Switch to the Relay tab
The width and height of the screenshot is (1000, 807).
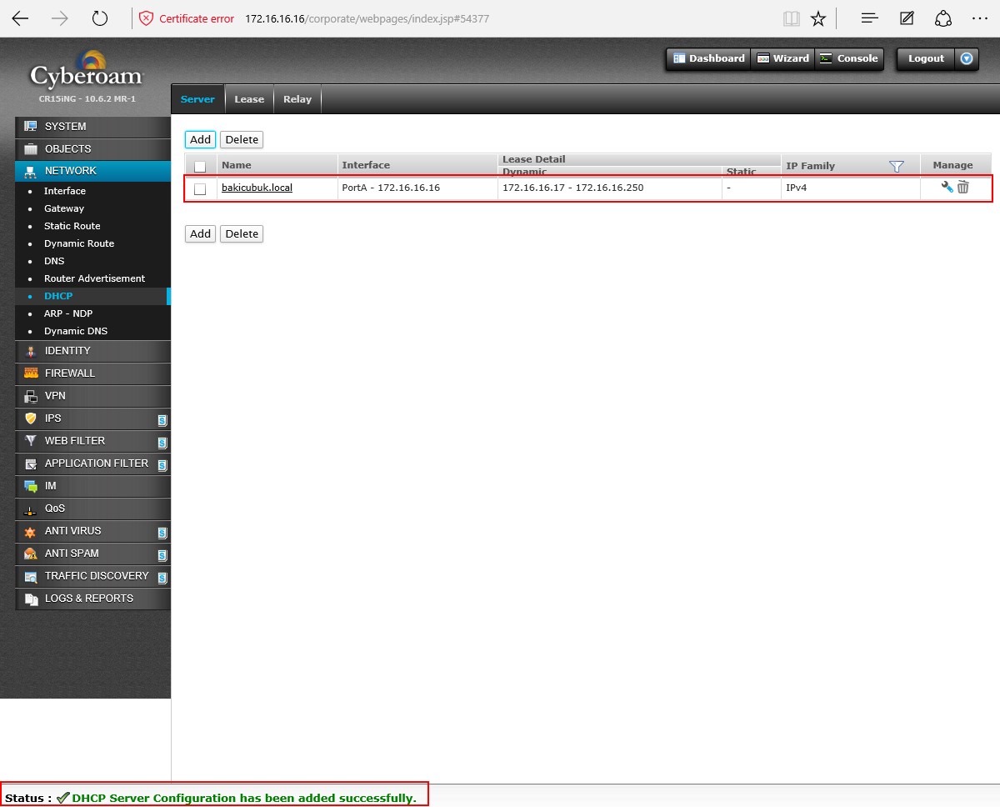coord(297,99)
